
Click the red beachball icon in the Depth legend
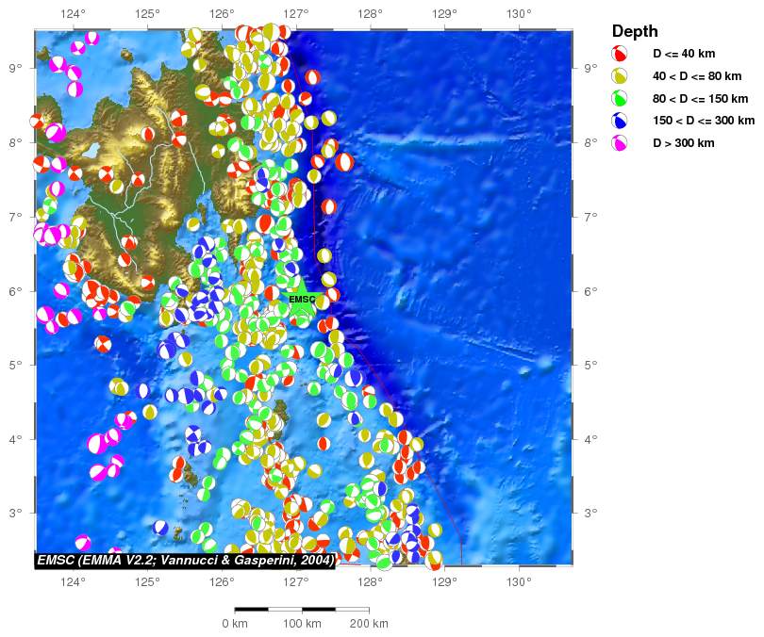621,54
